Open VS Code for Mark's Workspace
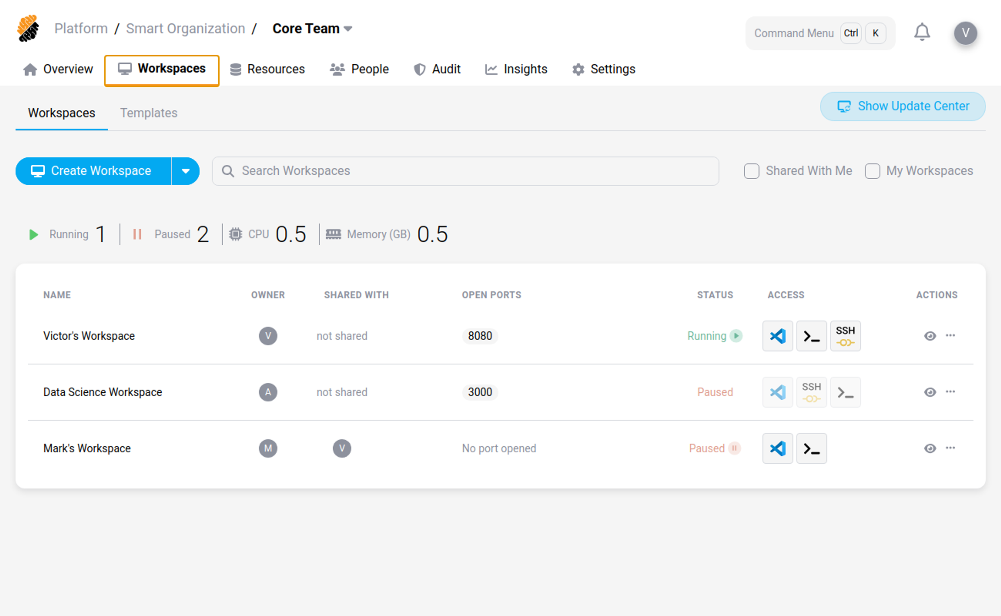The height and width of the screenshot is (616, 1001). coord(777,448)
